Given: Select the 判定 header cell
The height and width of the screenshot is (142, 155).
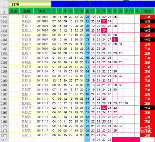Looking at the screenshot, I should [x=147, y=11].
